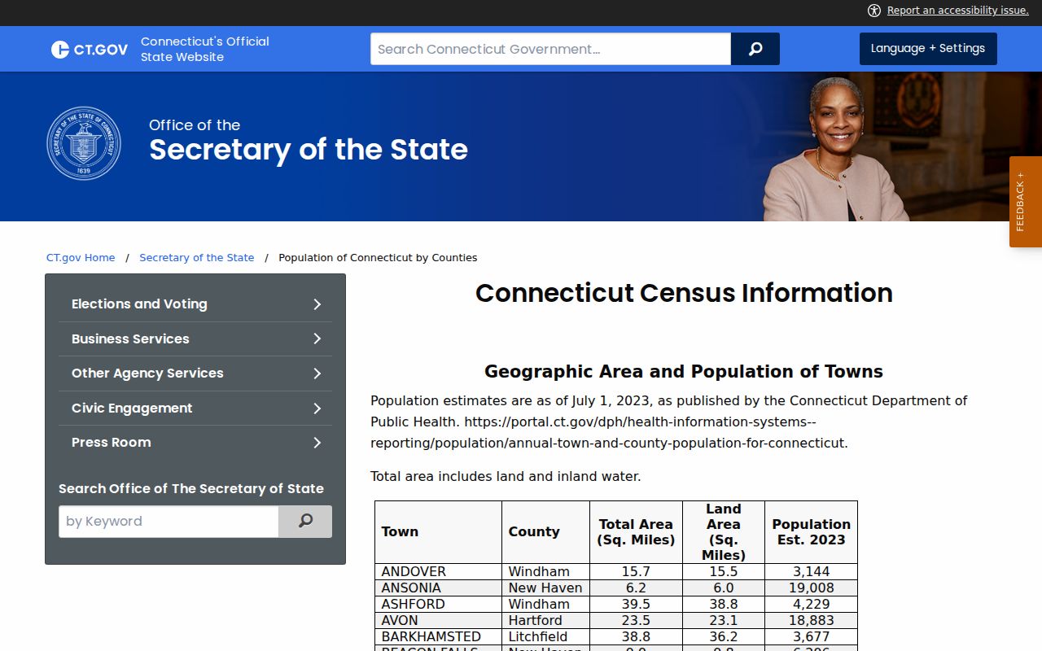Select the ANDOVER town cell

pyautogui.click(x=438, y=572)
